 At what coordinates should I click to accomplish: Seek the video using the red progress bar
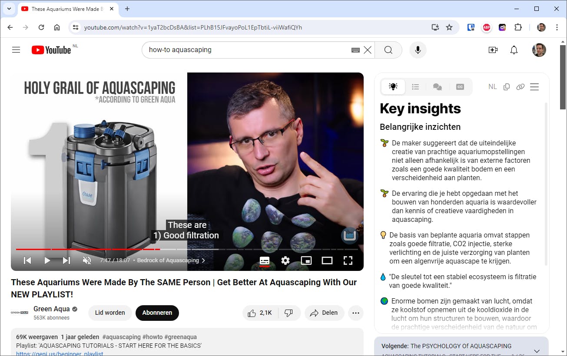tap(187, 249)
